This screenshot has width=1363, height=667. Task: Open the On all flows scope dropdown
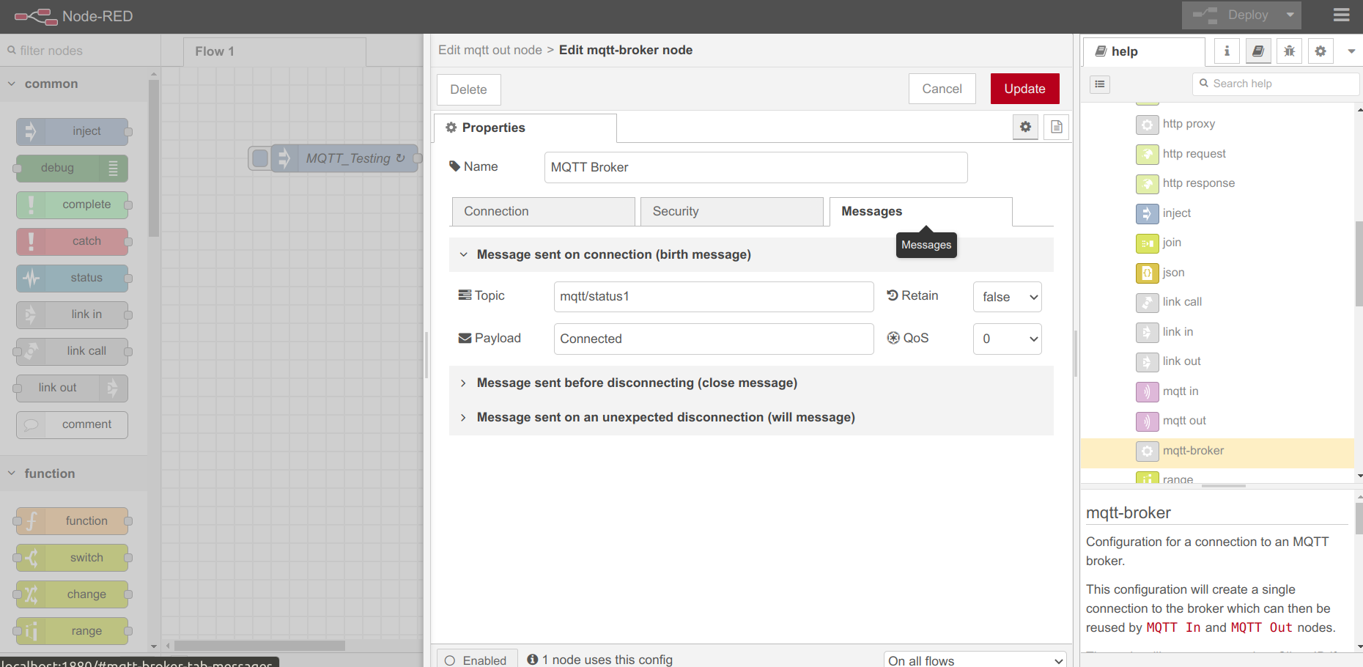tap(975, 660)
